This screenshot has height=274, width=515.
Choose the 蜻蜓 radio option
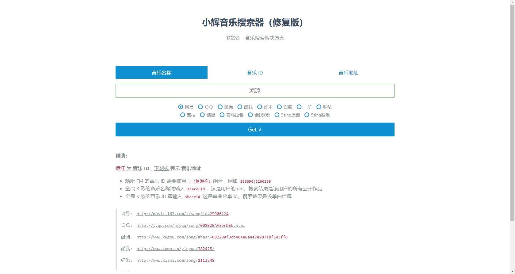pos(202,115)
